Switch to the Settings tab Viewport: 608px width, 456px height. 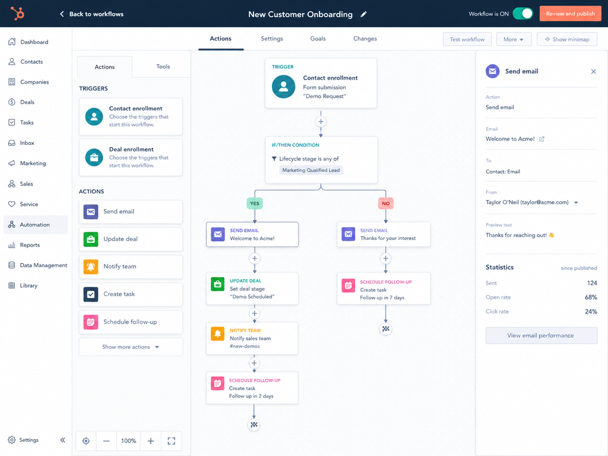[272, 39]
